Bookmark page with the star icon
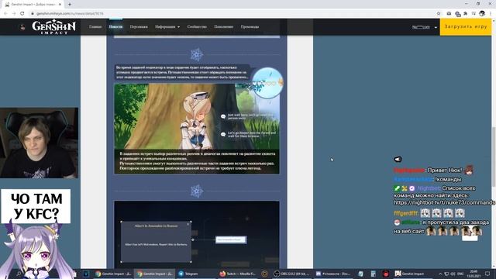 (x=439, y=13)
